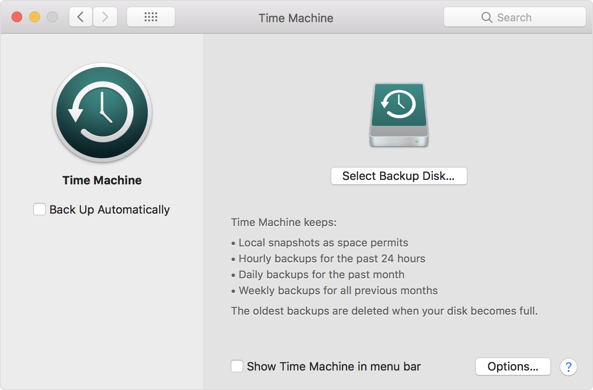This screenshot has height=390, width=593.
Task: Open Time Machine Options
Action: [x=513, y=366]
